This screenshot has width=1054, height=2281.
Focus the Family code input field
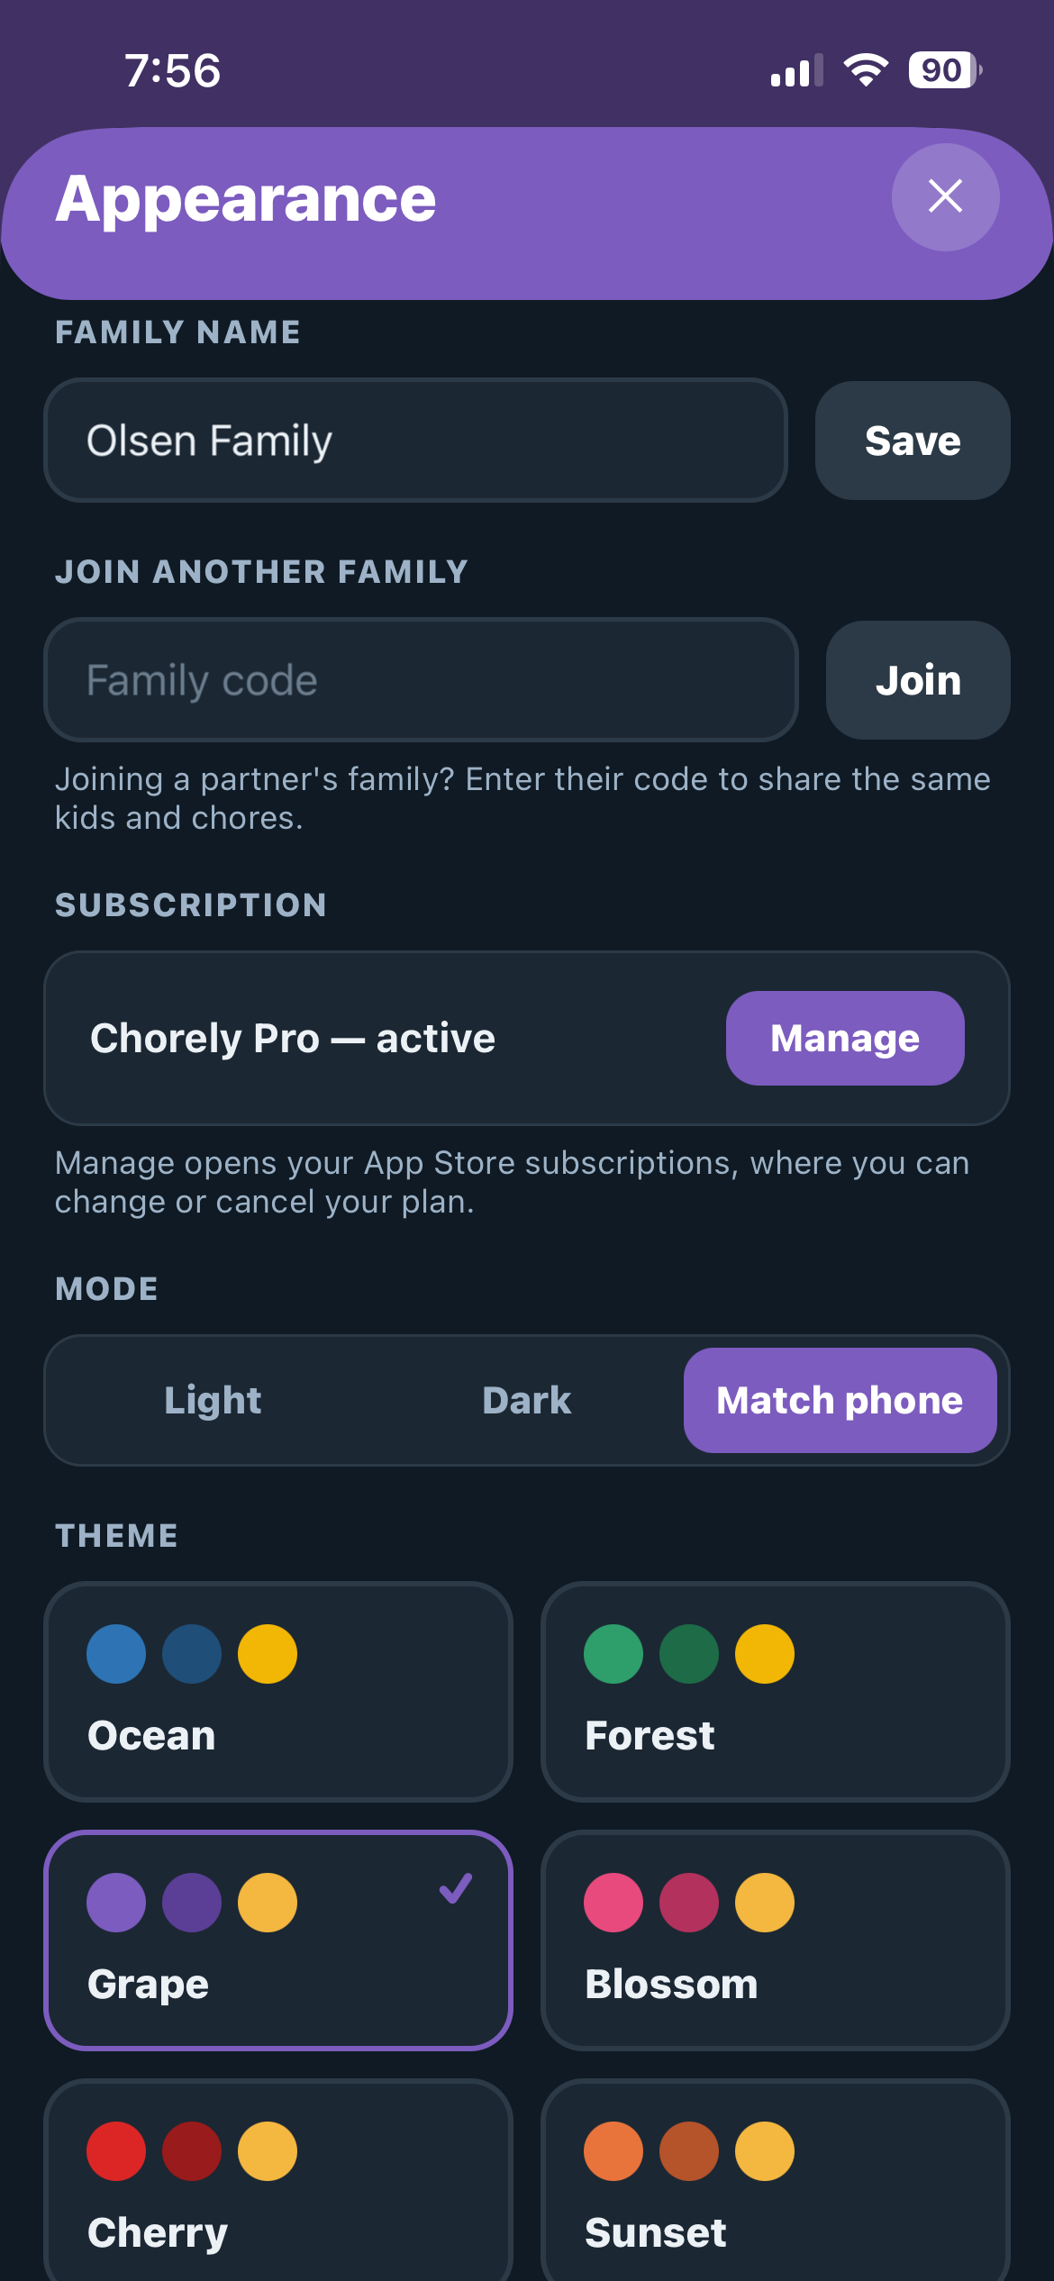(421, 680)
